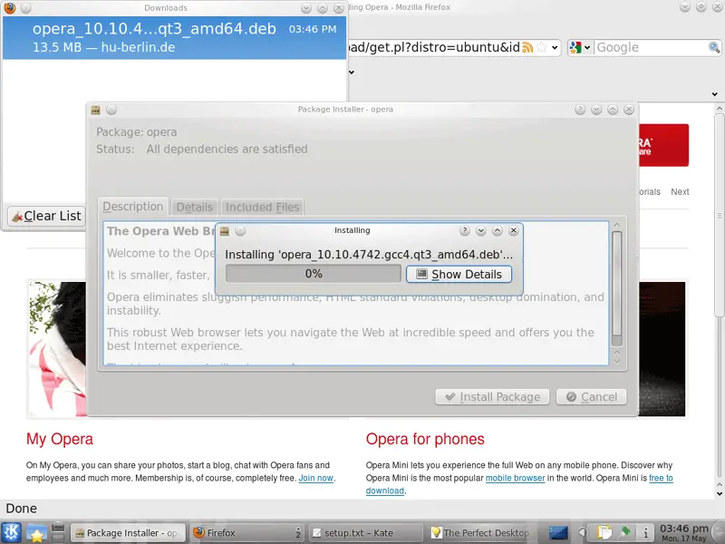Image resolution: width=725 pixels, height=544 pixels.
Task: Follow the Join now link
Action: point(315,478)
